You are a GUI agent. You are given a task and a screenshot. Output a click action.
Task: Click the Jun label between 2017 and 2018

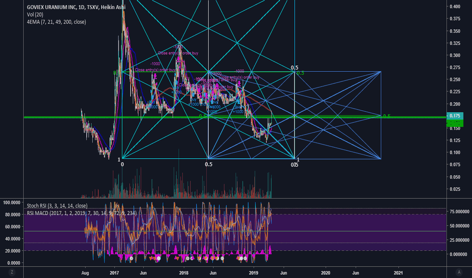coord(143,273)
